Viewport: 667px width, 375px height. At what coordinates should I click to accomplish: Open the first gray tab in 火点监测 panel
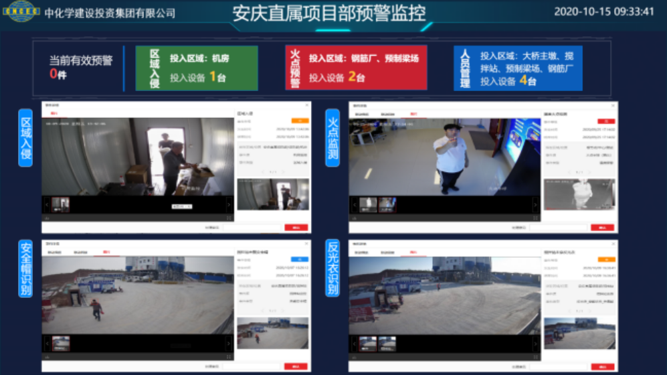362,114
